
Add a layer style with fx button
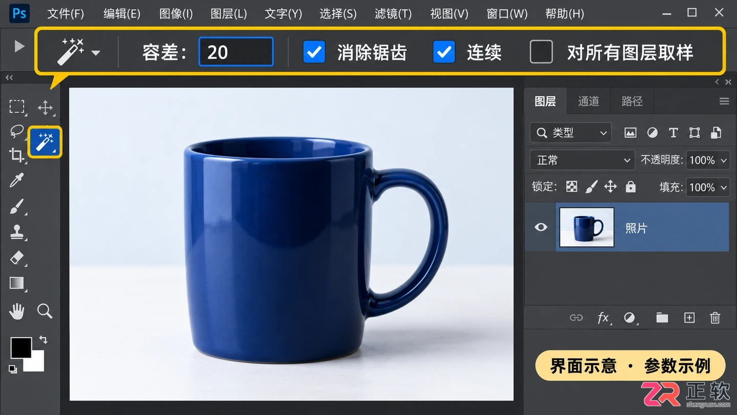(603, 318)
